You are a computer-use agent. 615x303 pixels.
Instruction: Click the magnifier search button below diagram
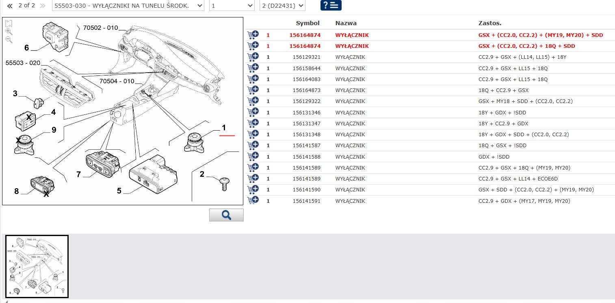226,215
